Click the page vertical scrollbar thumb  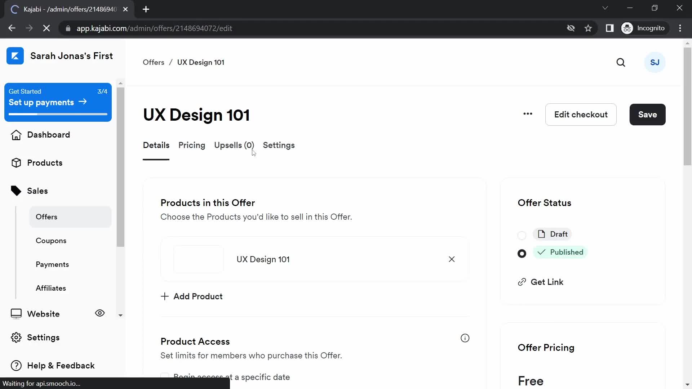coord(687,107)
